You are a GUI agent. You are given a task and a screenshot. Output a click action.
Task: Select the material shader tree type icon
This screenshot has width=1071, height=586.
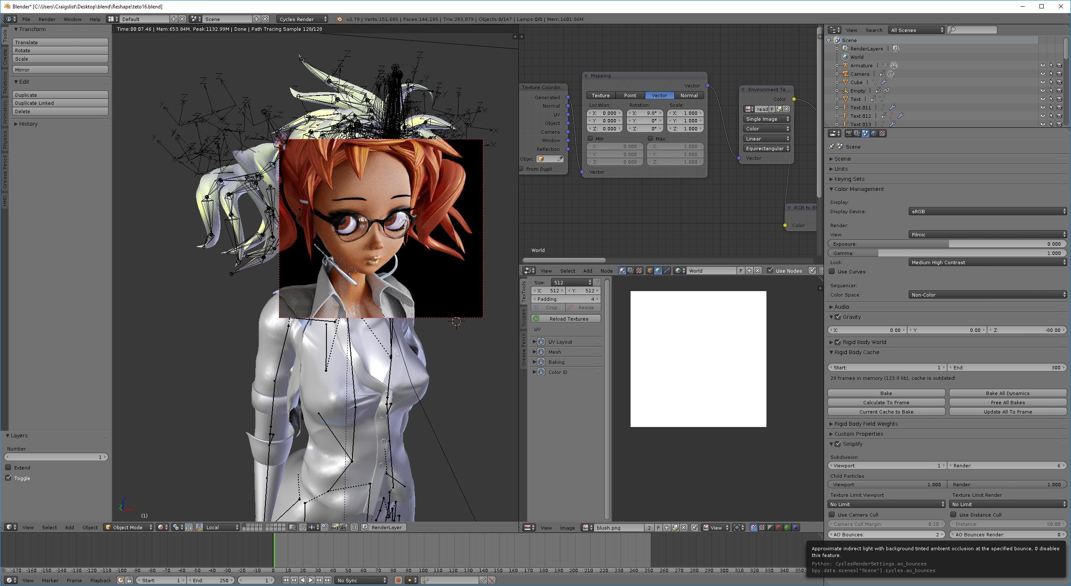[x=622, y=270]
